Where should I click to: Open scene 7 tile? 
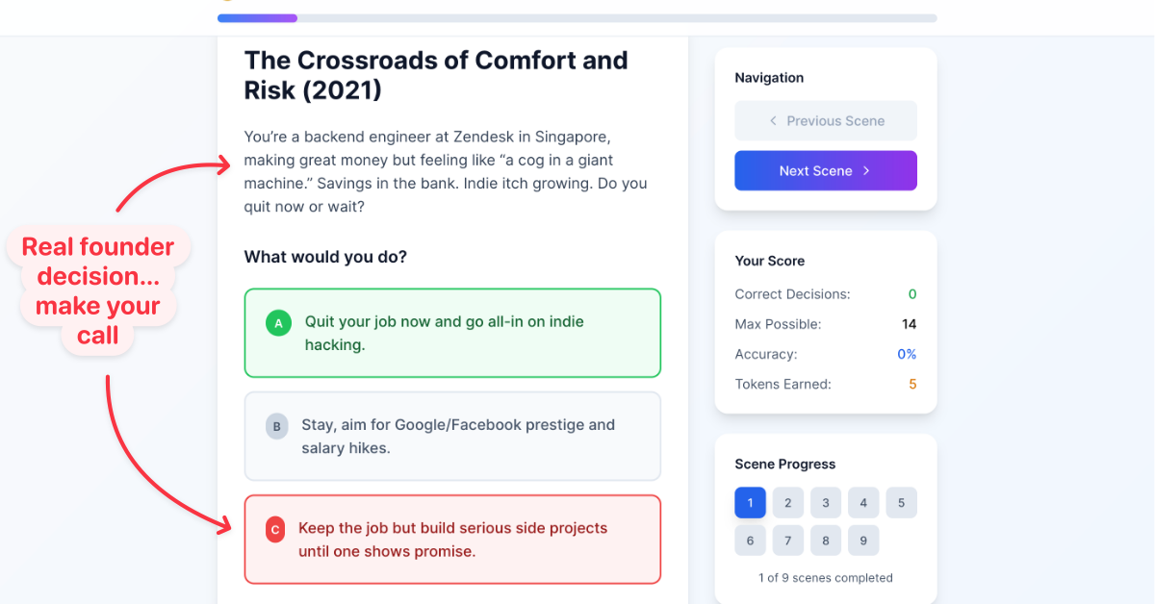tap(788, 541)
